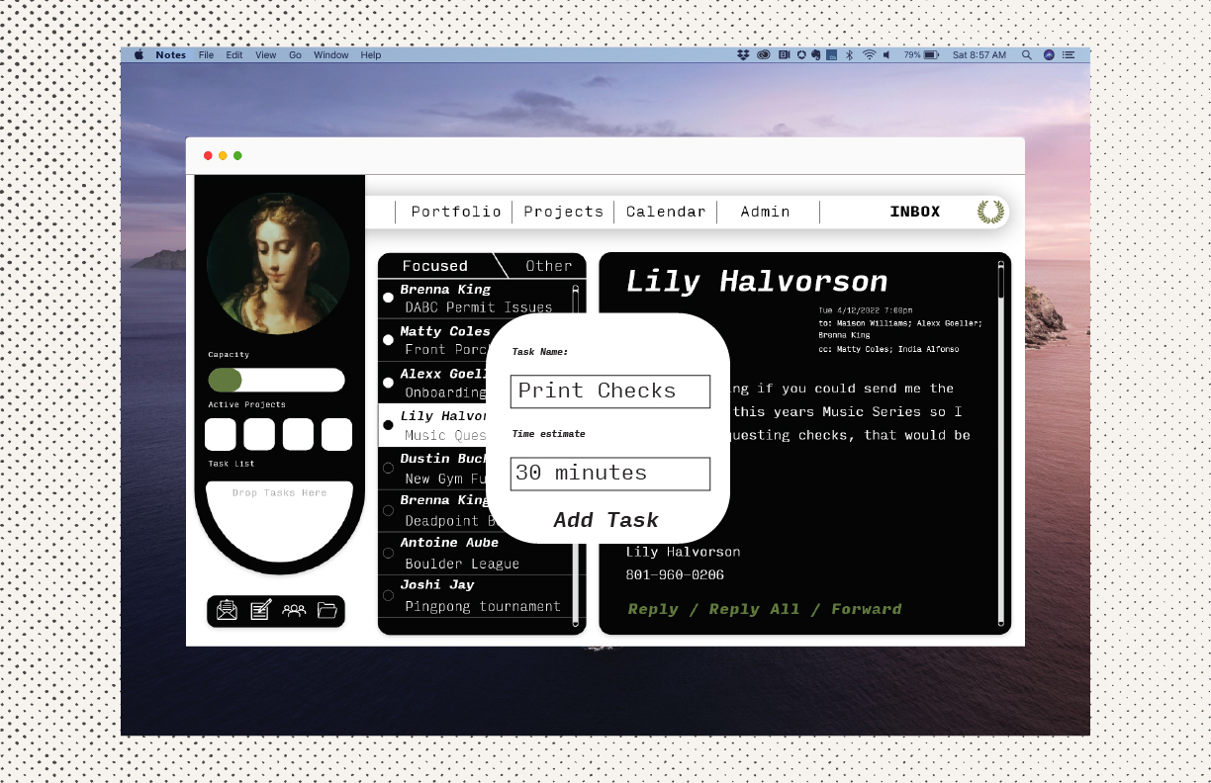Image resolution: width=1211 pixels, height=783 pixels.
Task: Click the laurel wreath icon beside INBOX
Action: coord(989,212)
